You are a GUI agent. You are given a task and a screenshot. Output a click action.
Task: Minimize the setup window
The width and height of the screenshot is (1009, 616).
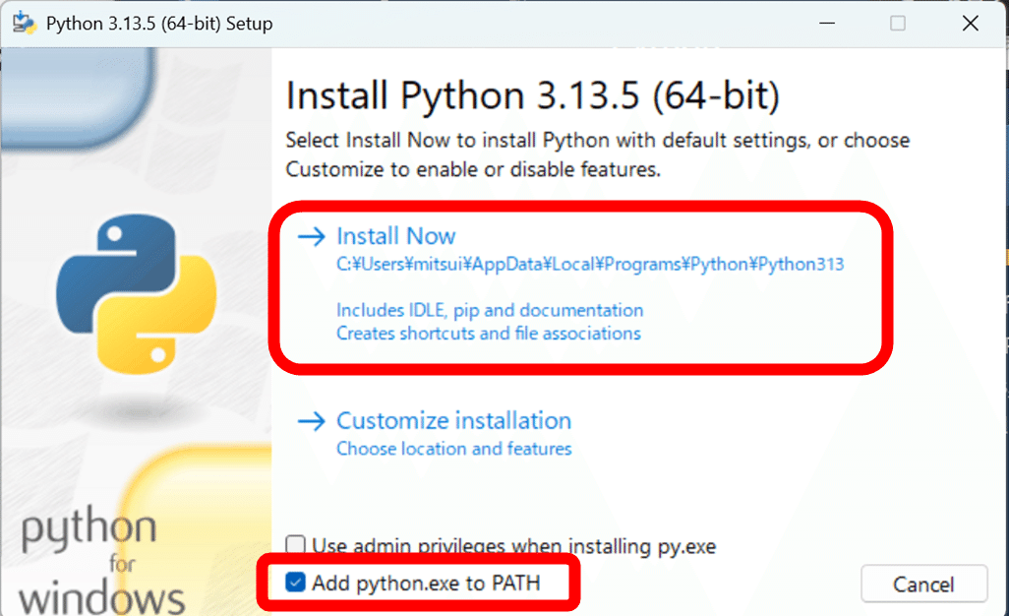pyautogui.click(x=827, y=22)
